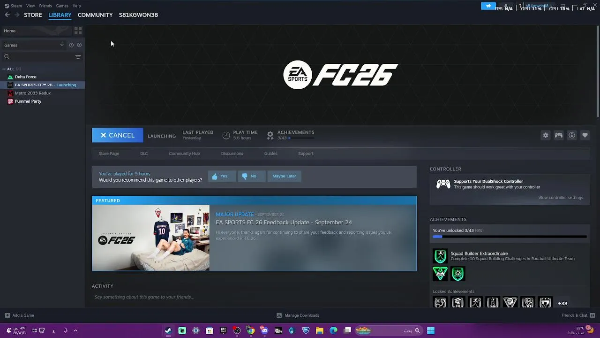The image size is (600, 338).
Task: Open the View menu
Action: click(x=30, y=6)
